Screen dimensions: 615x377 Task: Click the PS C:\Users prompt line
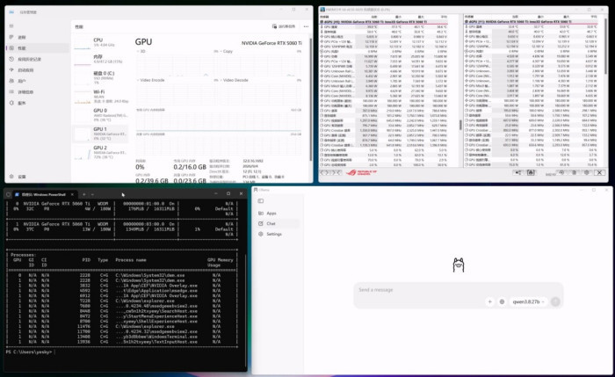pos(29,352)
